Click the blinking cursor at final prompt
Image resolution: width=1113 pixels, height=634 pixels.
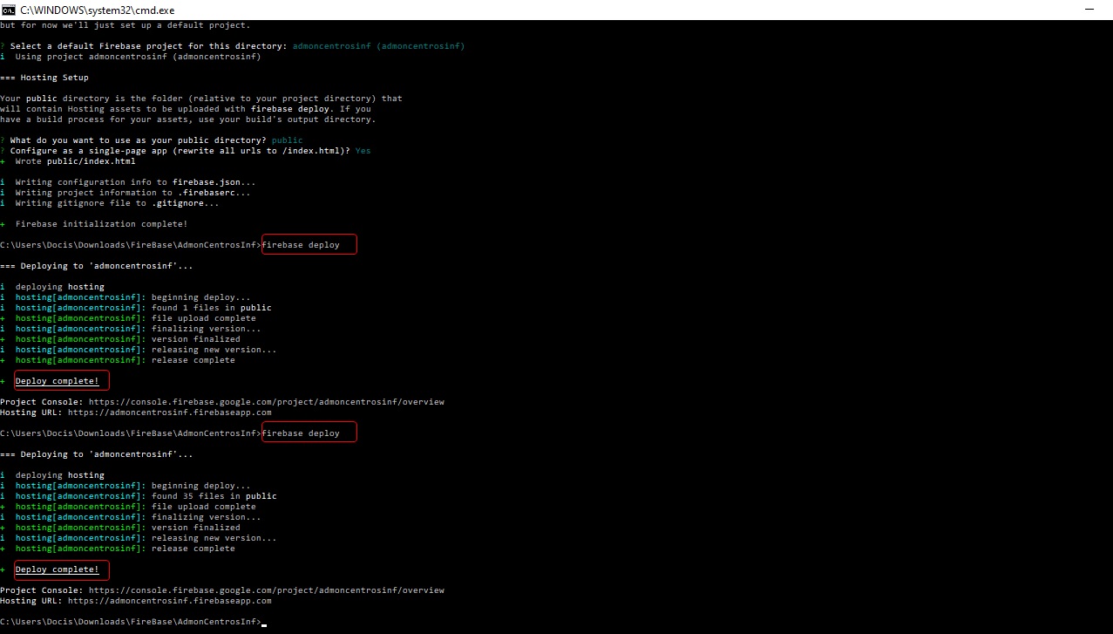pos(264,623)
